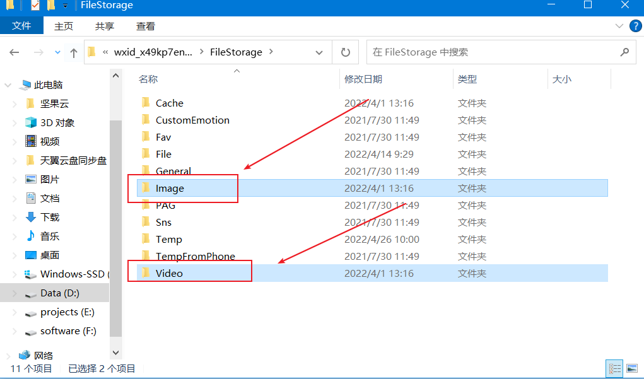Expand FileStorage breadcrumb arrow

pyautogui.click(x=271, y=52)
